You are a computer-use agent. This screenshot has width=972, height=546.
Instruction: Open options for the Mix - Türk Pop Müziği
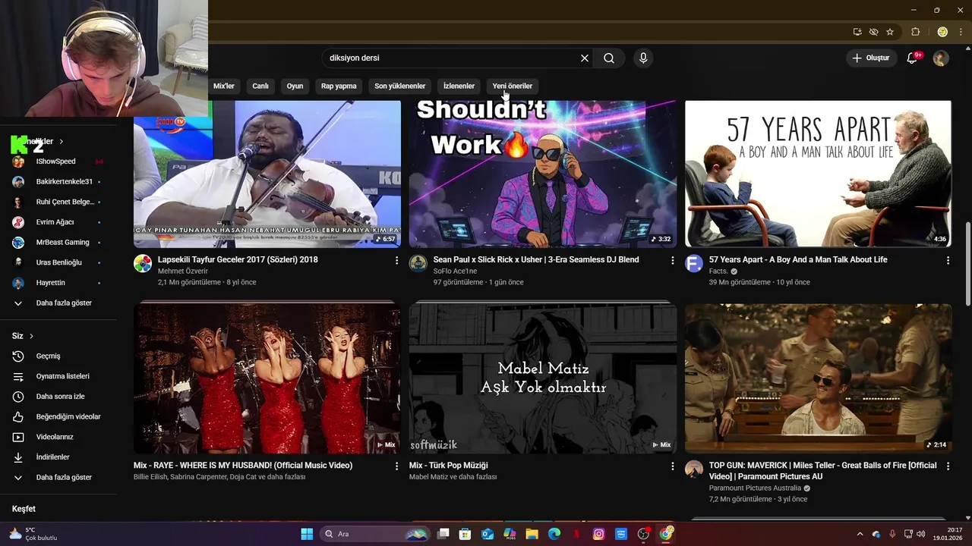click(x=672, y=466)
